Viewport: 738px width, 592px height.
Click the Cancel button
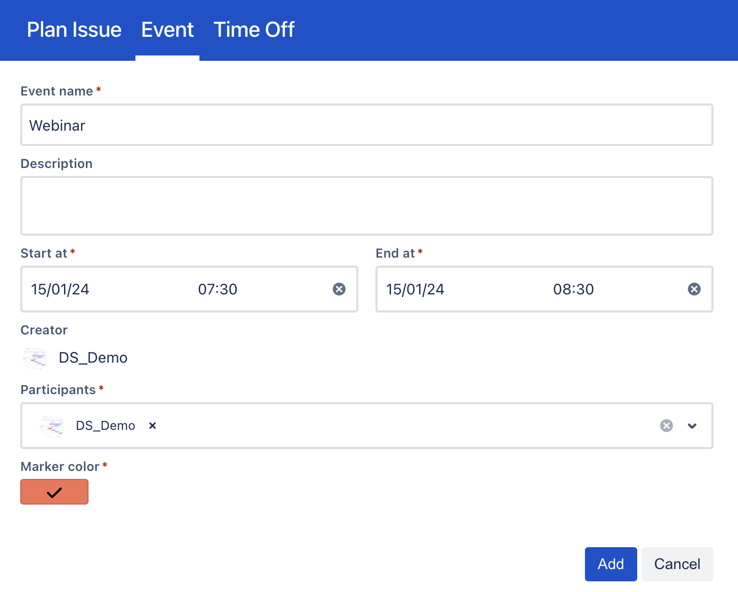coord(677,564)
